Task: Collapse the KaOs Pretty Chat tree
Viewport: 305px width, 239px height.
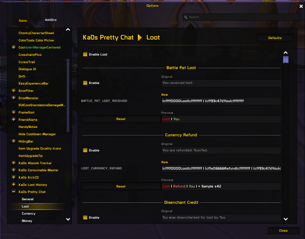Action: (x=14, y=192)
